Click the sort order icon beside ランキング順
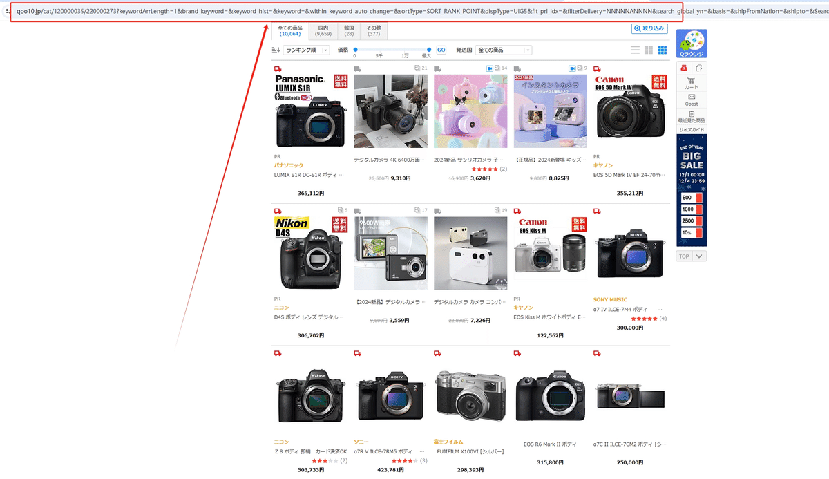This screenshot has height=479, width=829. (x=276, y=50)
